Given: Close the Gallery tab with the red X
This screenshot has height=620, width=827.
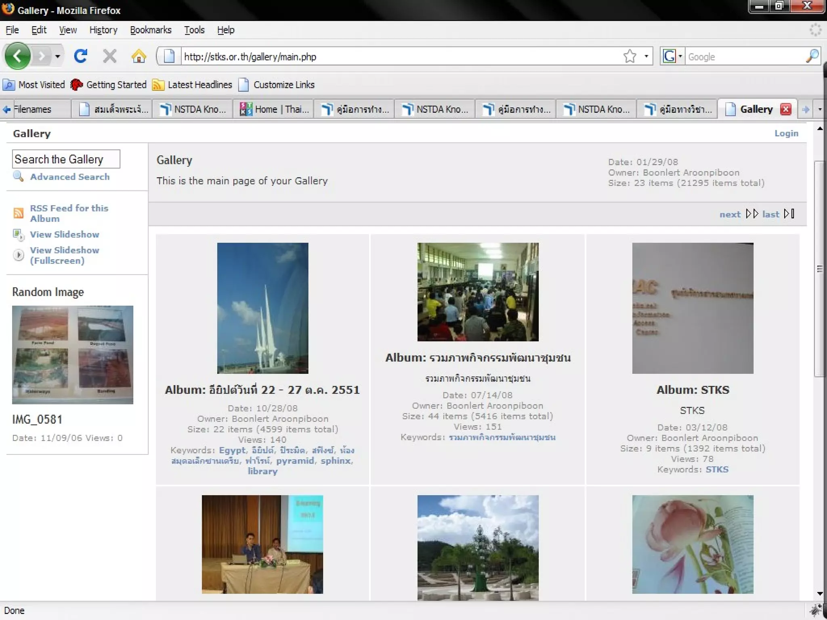Looking at the screenshot, I should [785, 109].
